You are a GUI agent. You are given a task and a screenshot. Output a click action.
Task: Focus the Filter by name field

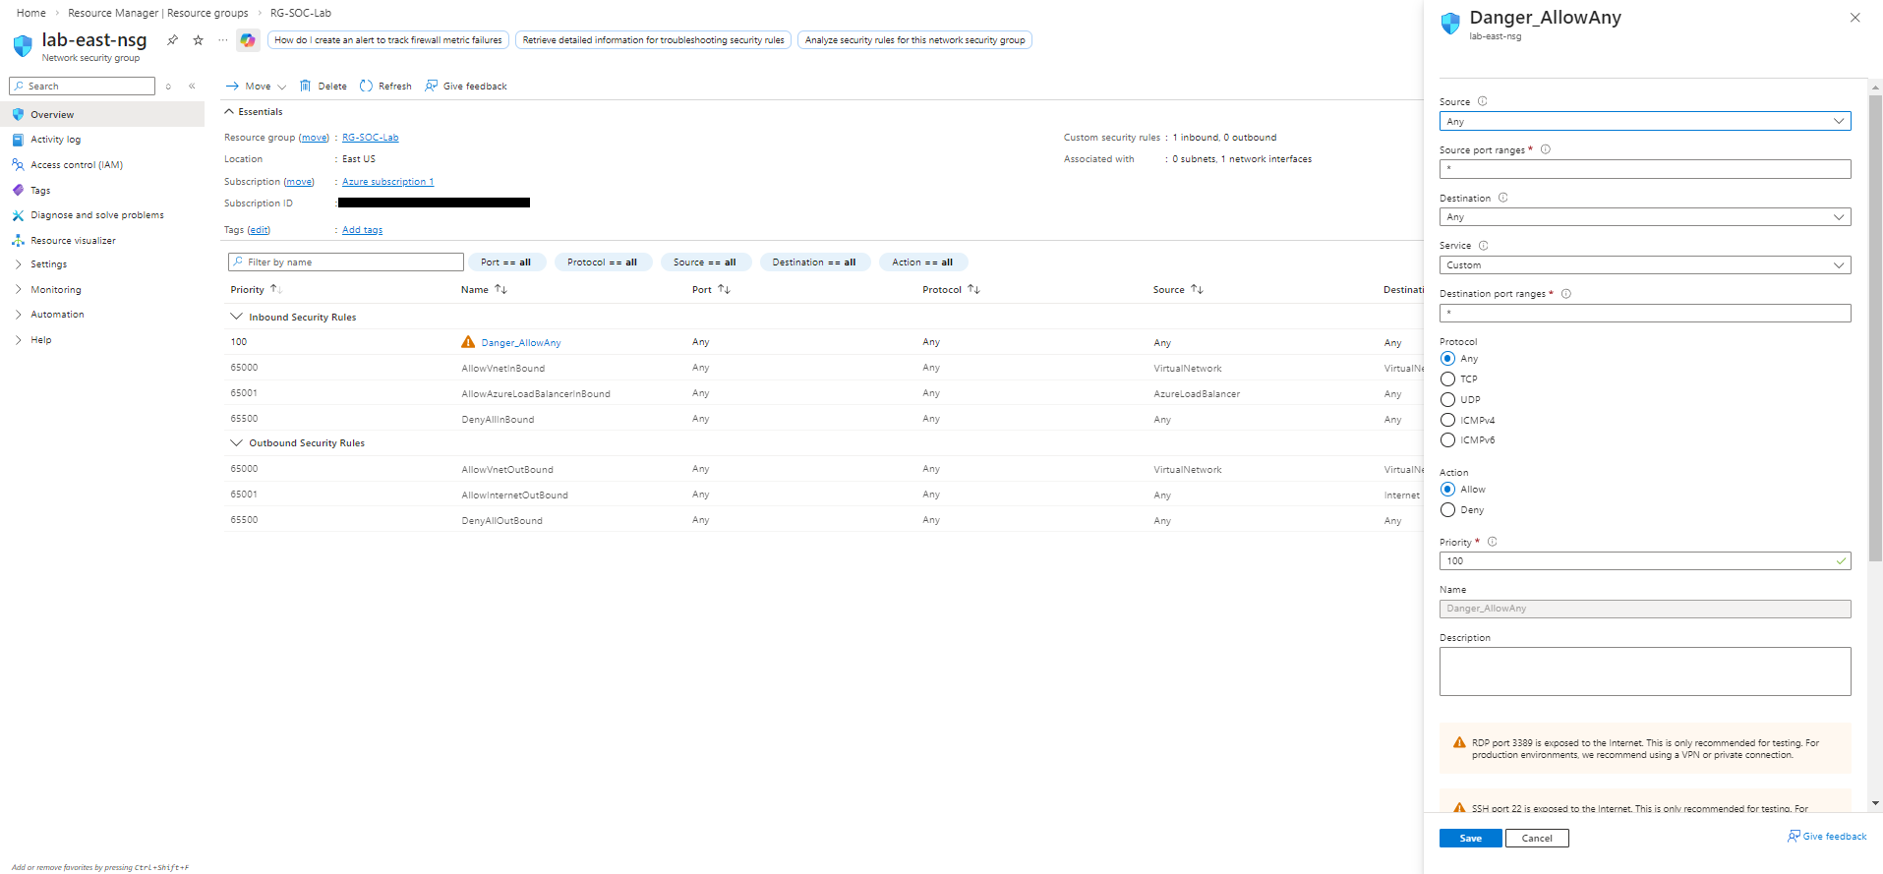tap(346, 262)
